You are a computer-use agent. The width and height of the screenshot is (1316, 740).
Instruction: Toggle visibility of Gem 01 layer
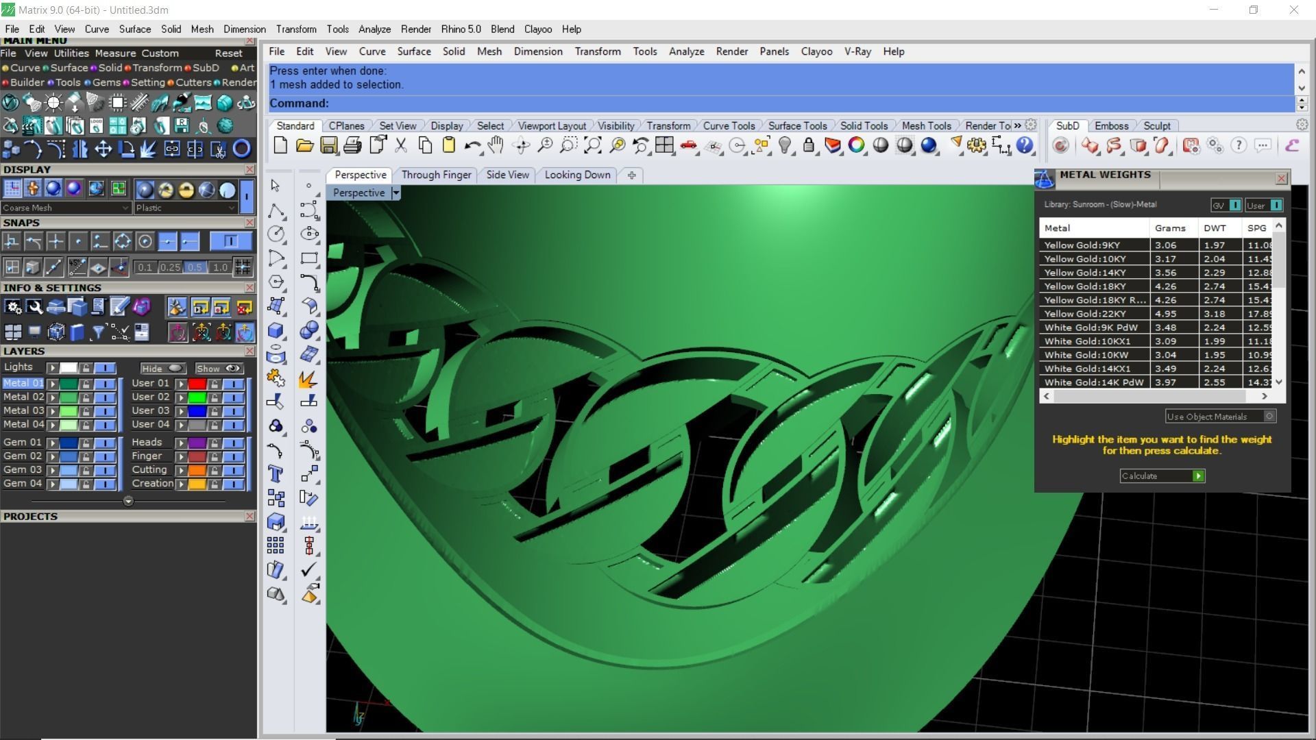104,443
